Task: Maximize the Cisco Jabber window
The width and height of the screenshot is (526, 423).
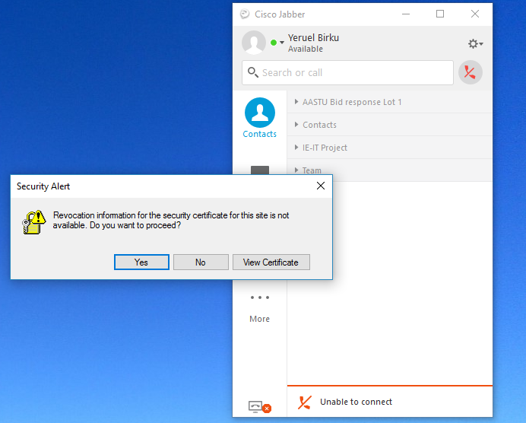Action: [440, 14]
